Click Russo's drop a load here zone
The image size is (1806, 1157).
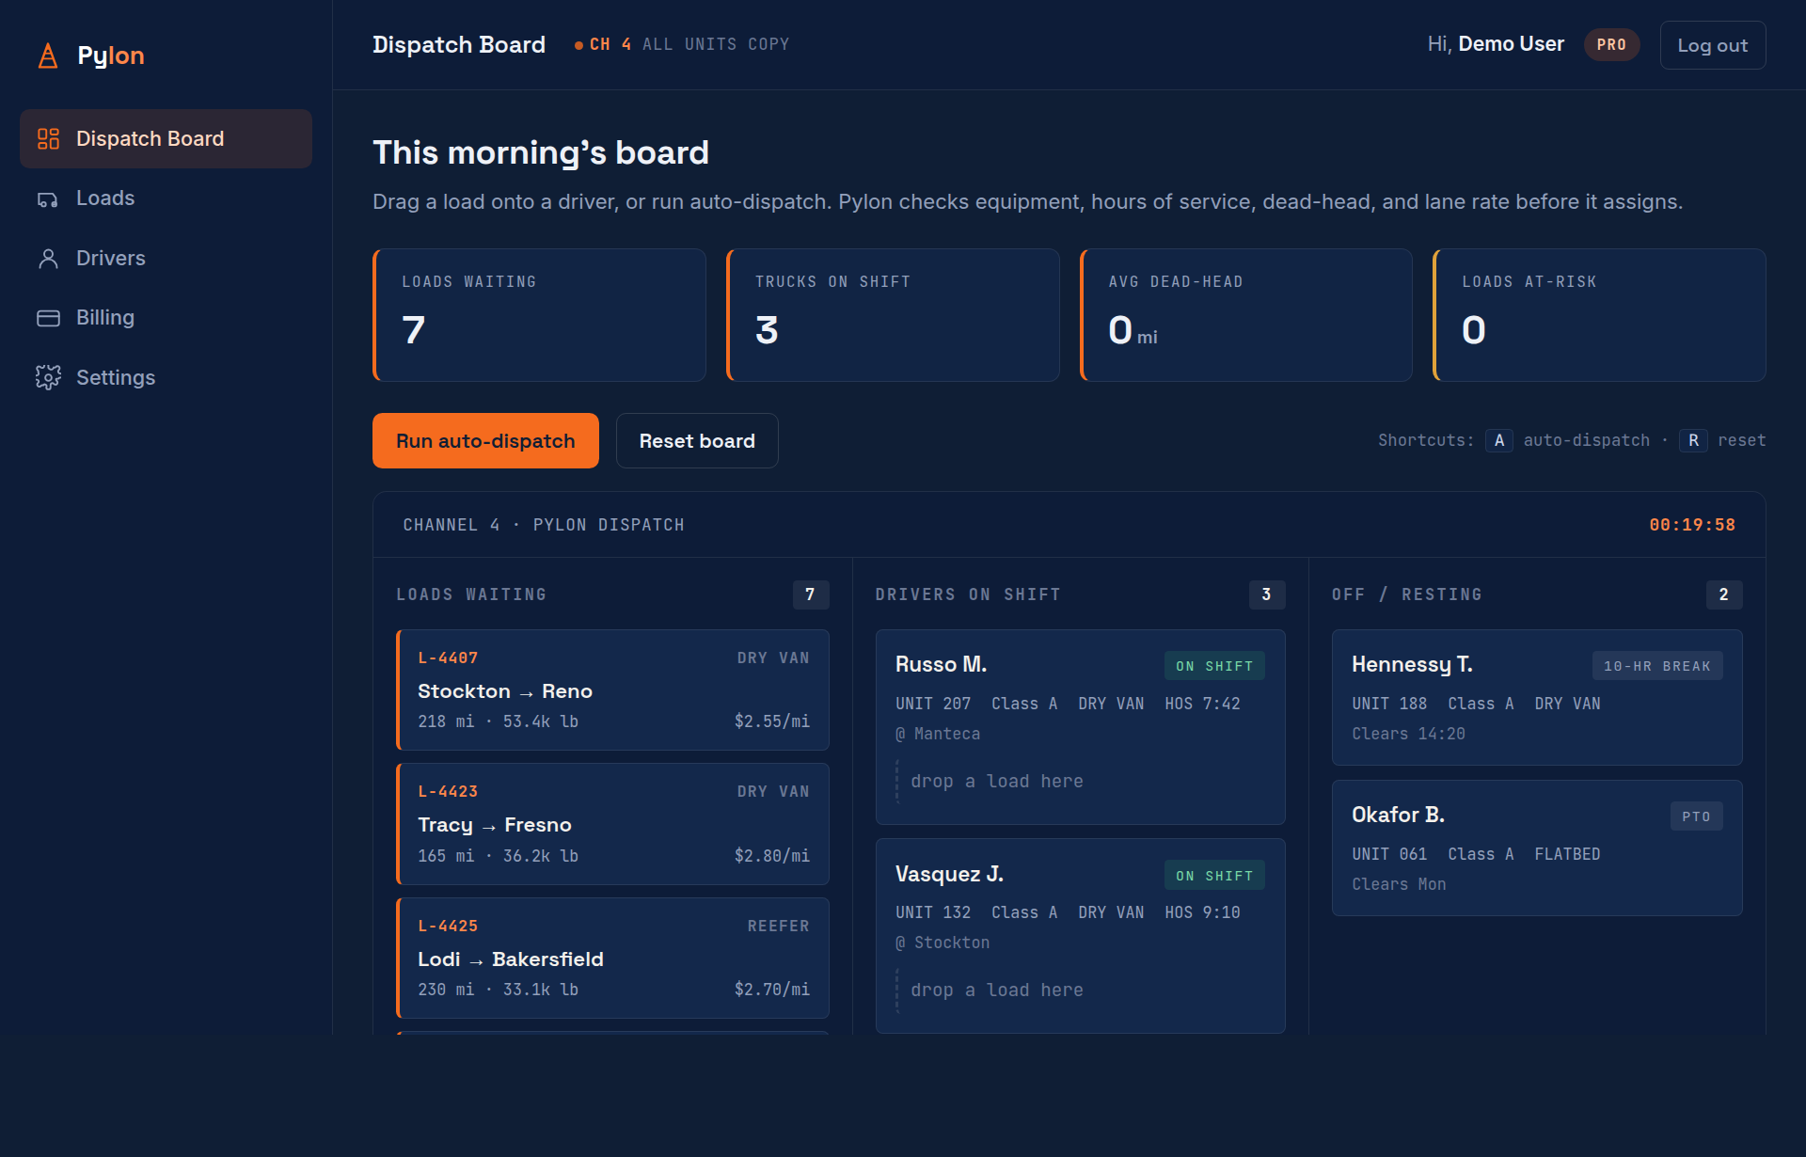click(x=1081, y=782)
